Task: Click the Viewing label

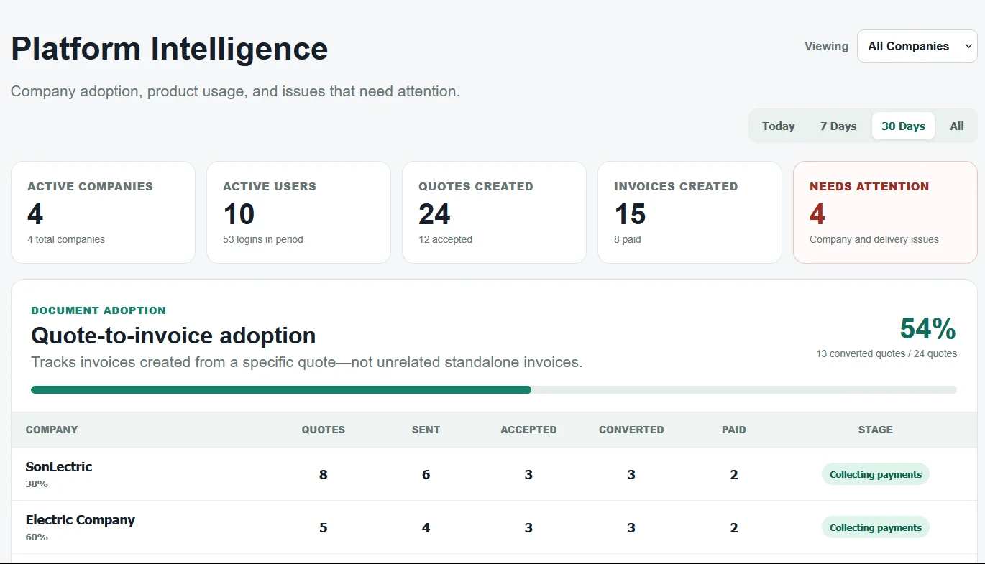Action: 826,46
